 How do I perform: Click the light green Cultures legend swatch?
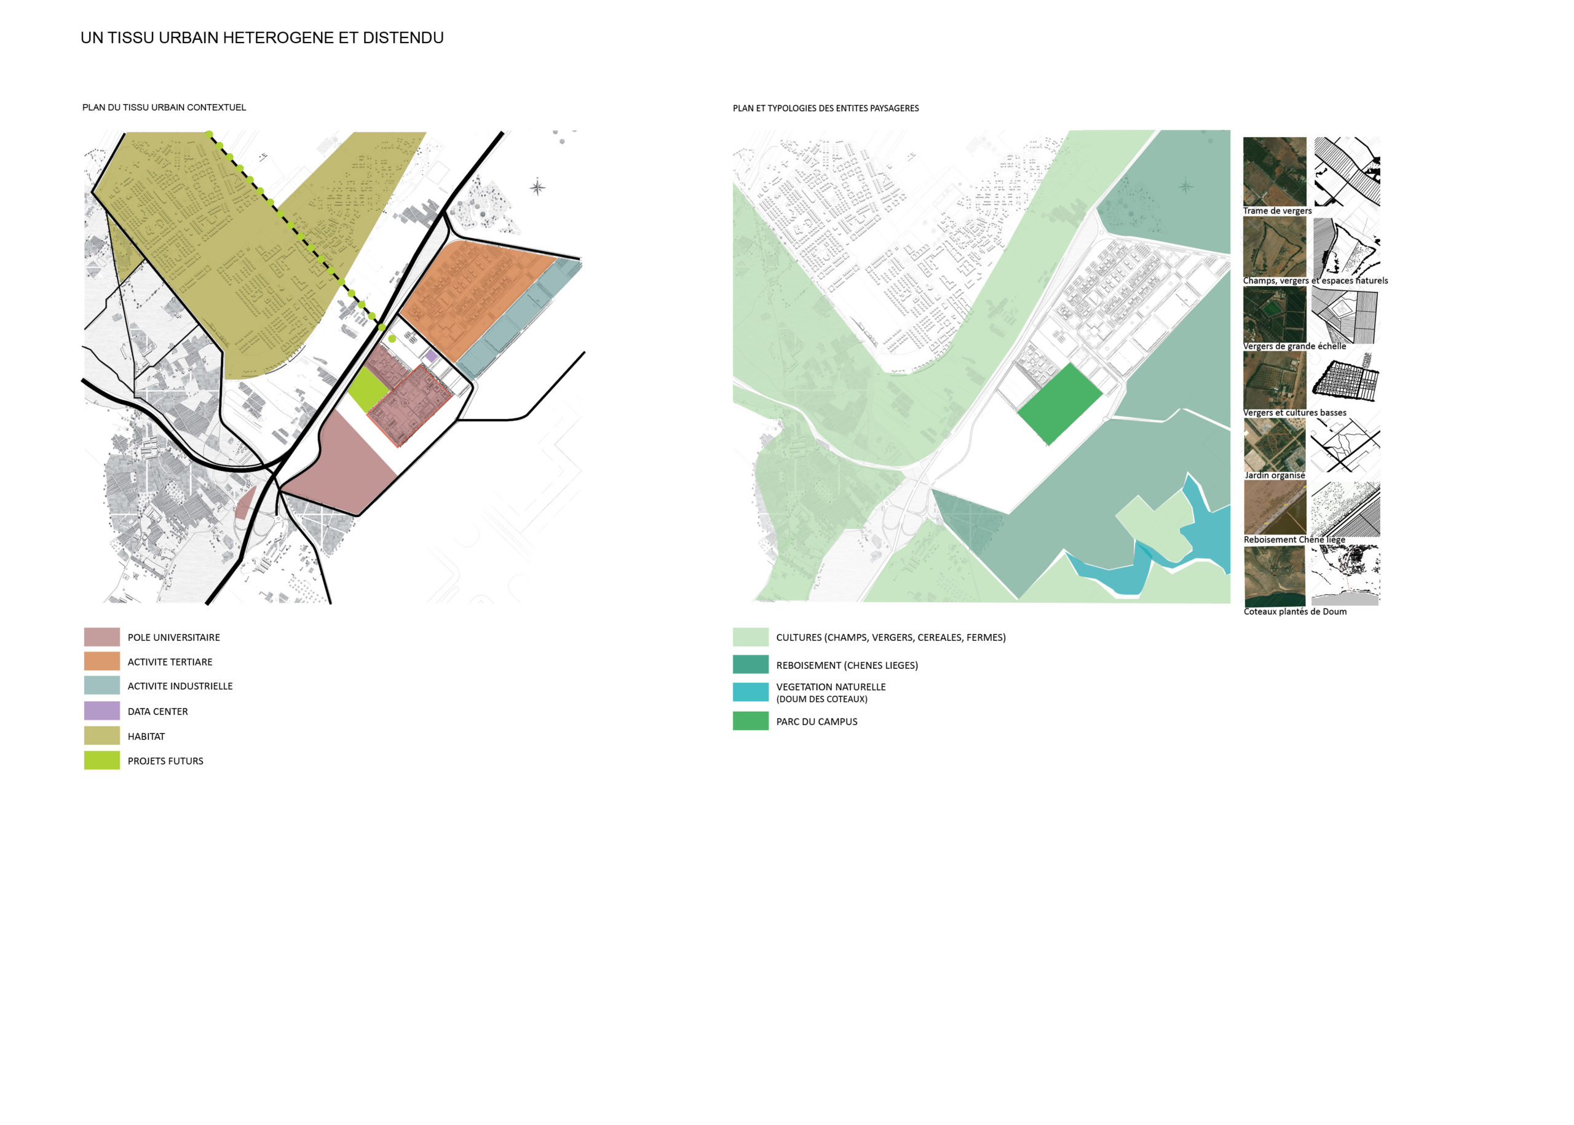751,637
